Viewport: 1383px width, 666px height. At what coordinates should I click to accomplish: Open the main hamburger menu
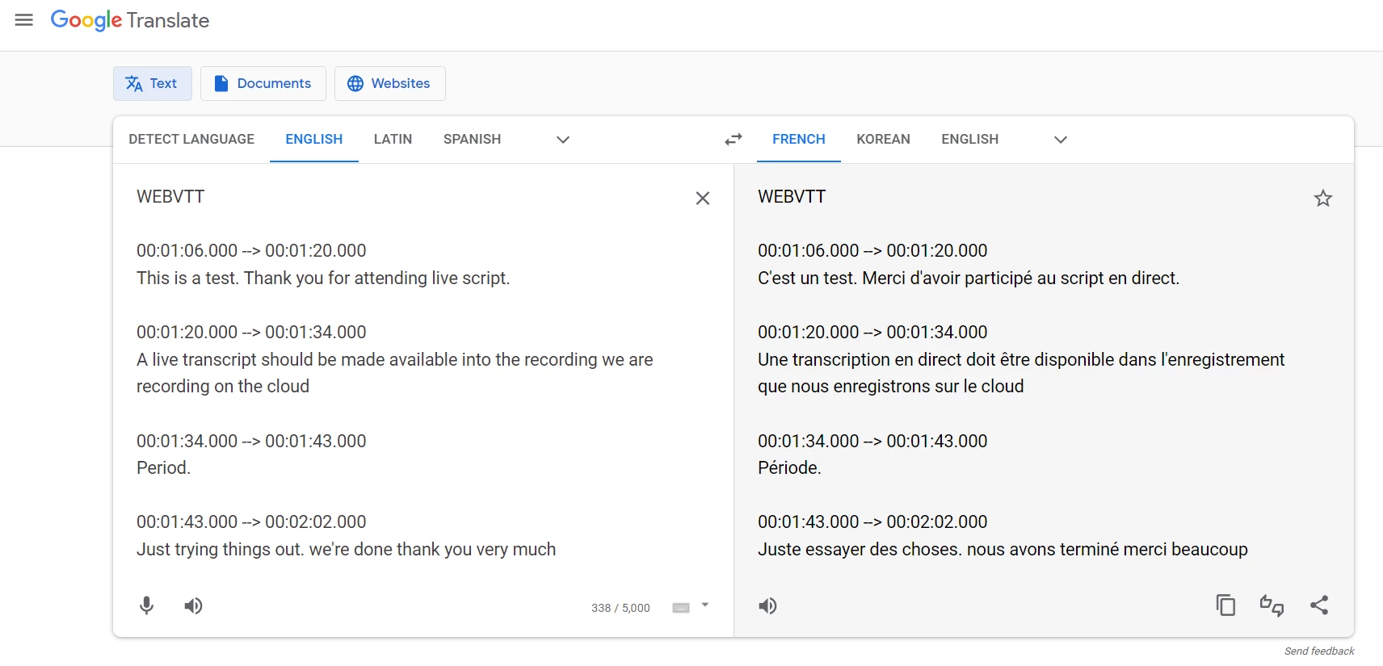[24, 20]
